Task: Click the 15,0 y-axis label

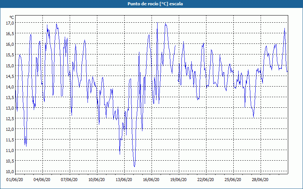Action: 10,65
